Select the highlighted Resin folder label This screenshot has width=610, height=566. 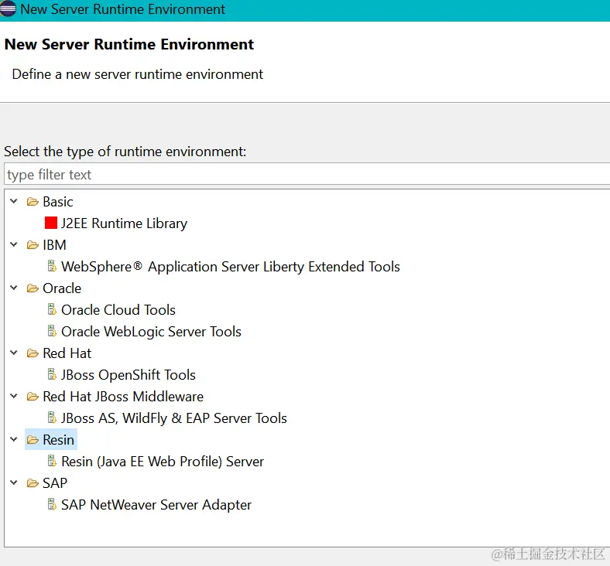[58, 440]
